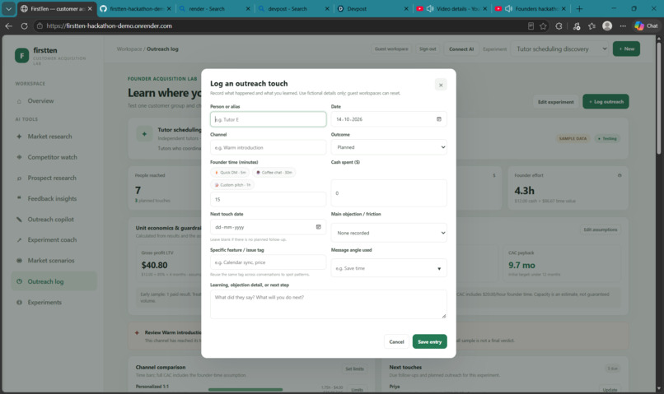Close the FirstTen customer tab

[90, 8]
